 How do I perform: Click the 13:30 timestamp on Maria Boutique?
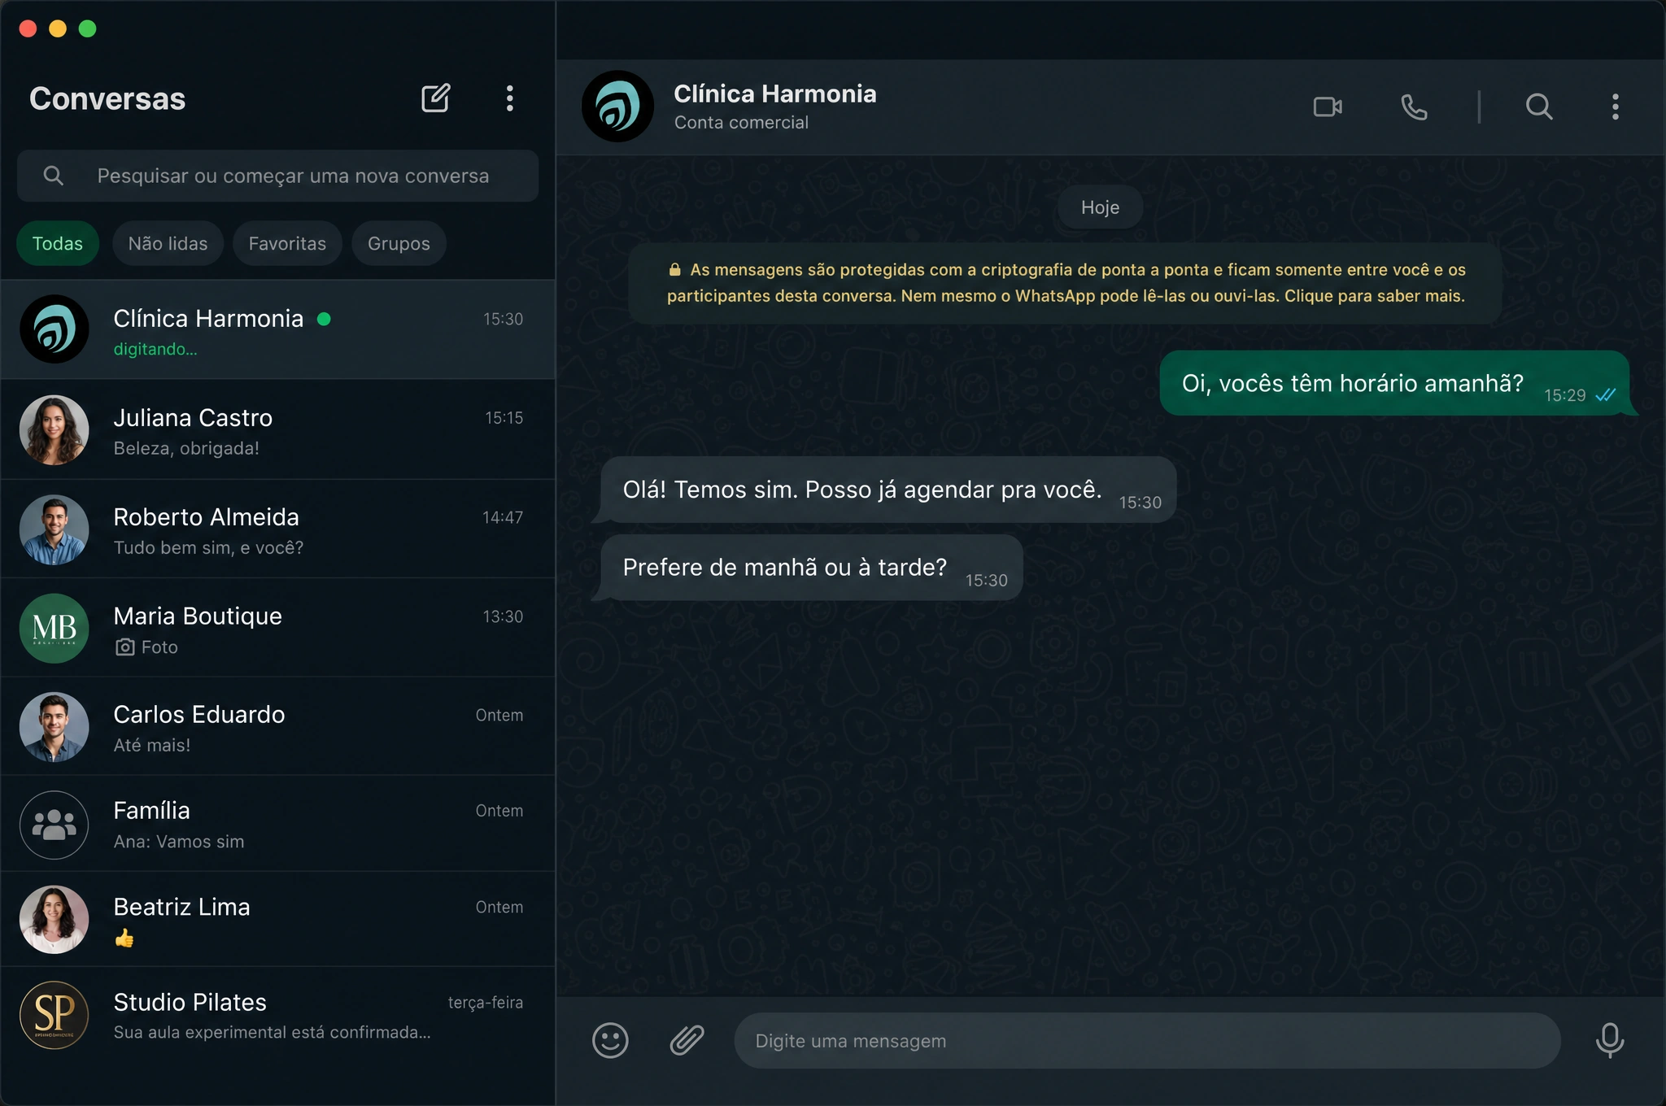pyautogui.click(x=503, y=616)
